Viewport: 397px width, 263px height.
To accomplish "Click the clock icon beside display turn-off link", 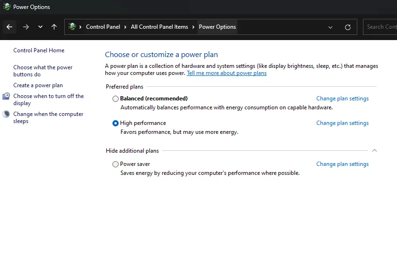I will [x=6, y=96].
